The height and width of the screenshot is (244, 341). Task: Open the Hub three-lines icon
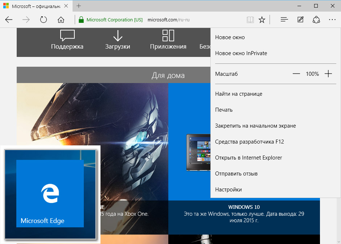coord(284,20)
